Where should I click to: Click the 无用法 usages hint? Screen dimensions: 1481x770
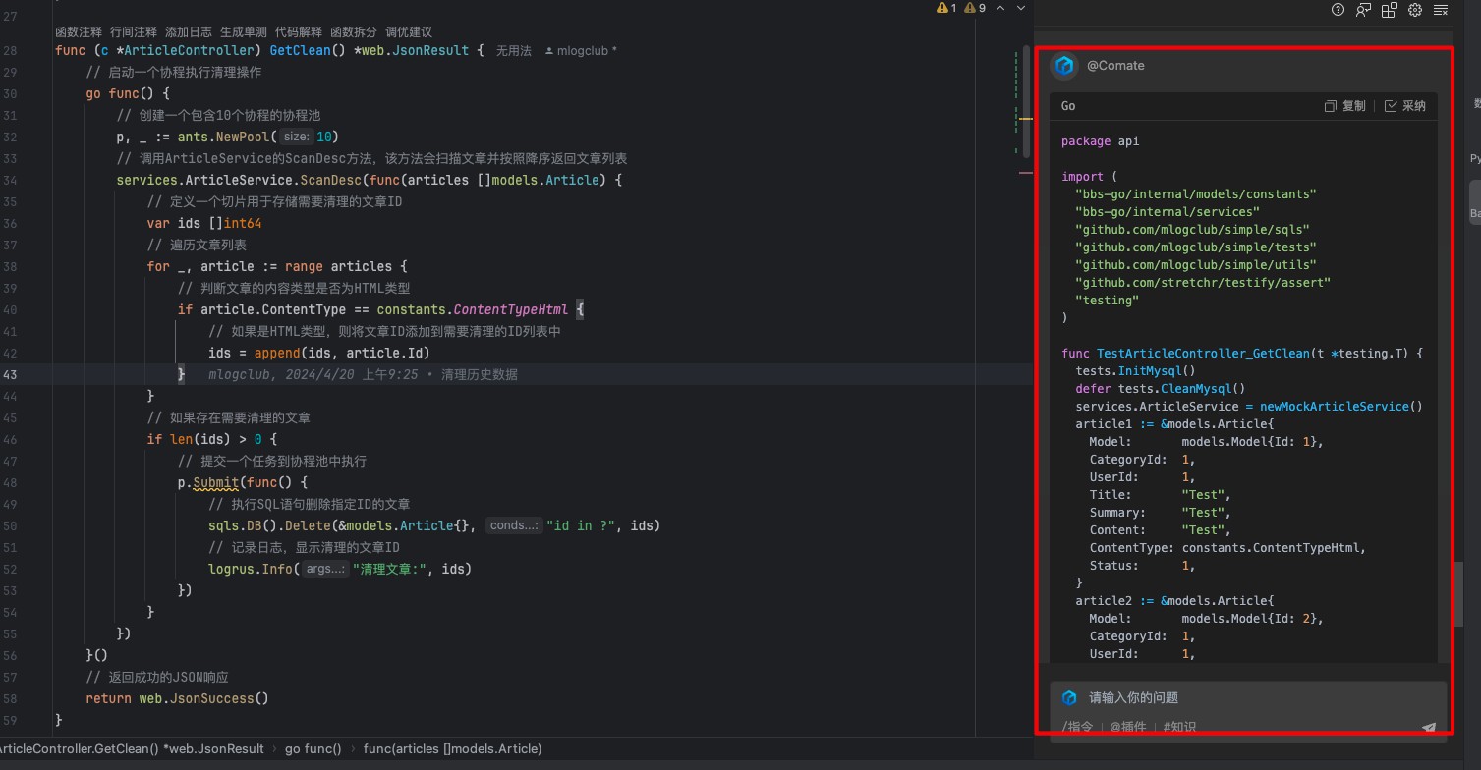pos(514,51)
